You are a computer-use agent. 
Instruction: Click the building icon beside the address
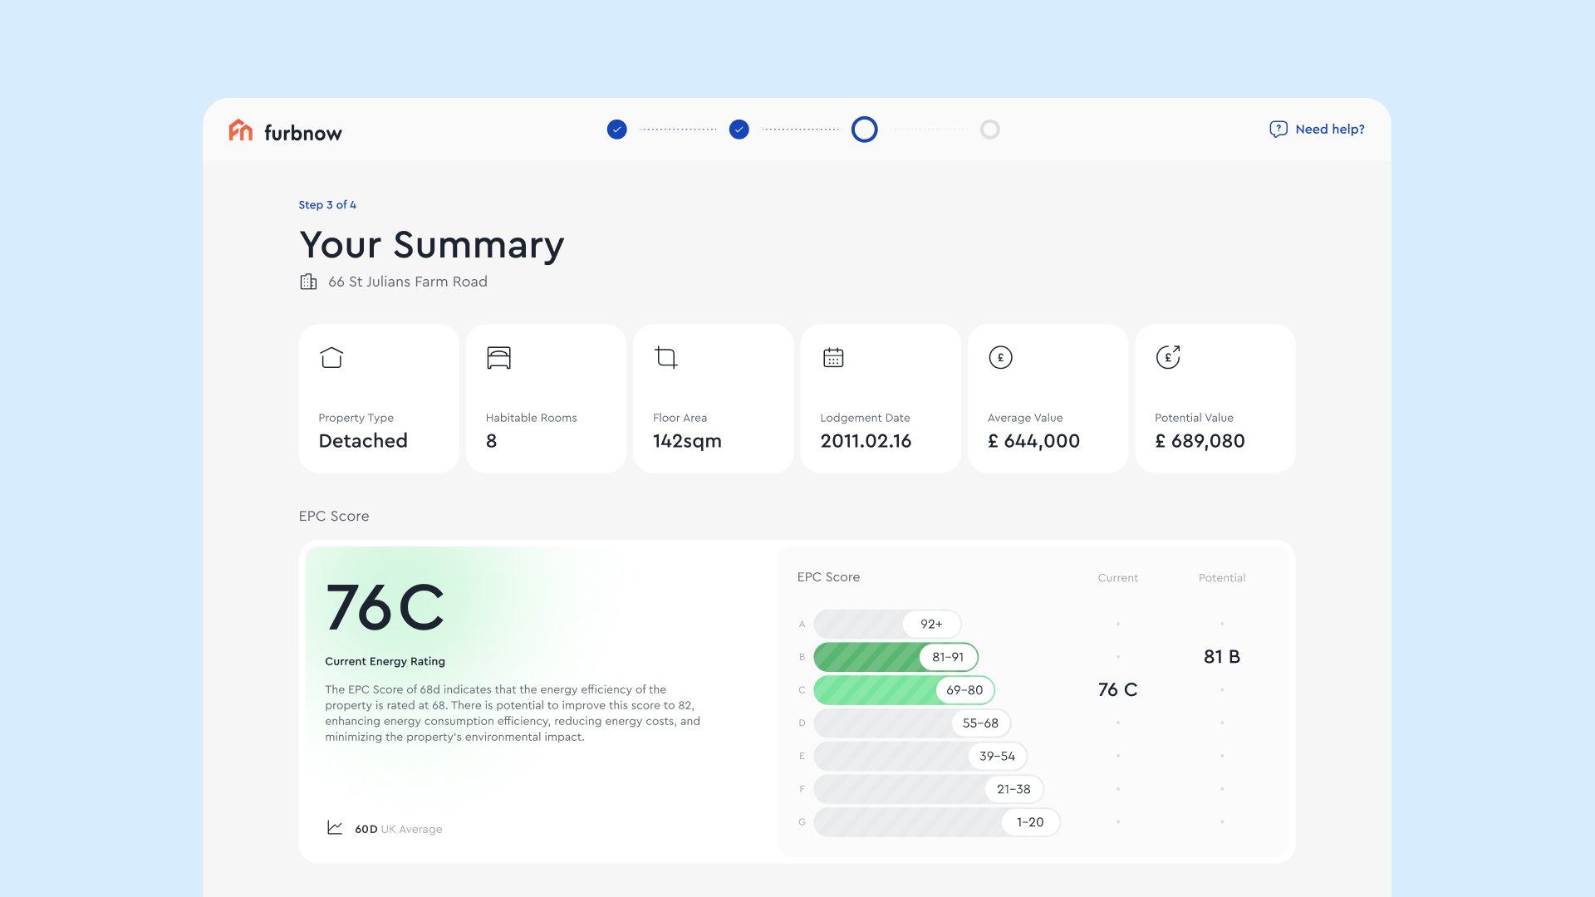(308, 282)
